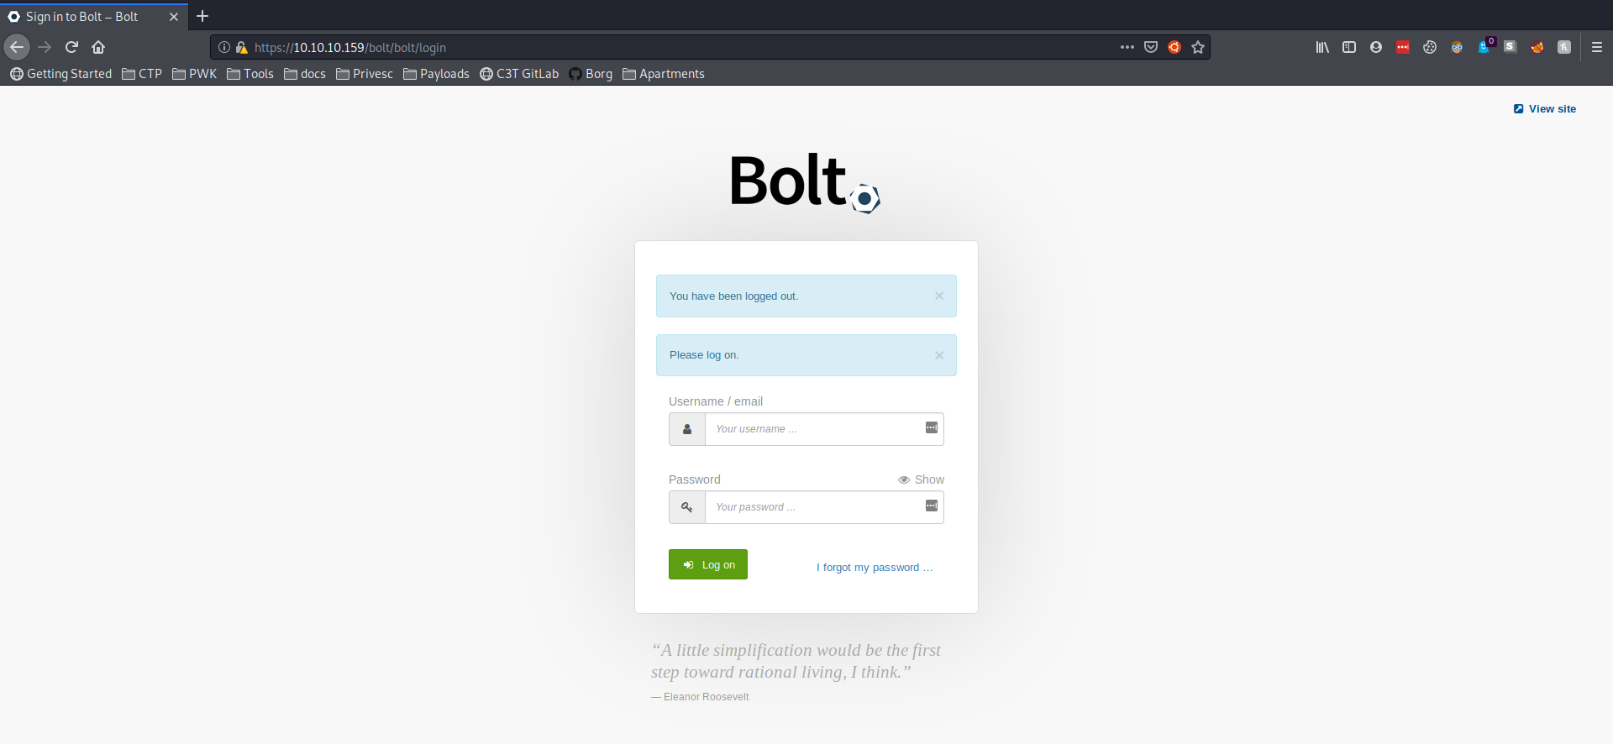Image resolution: width=1613 pixels, height=744 pixels.
Task: Click the green Log on button
Action: pyautogui.click(x=708, y=564)
